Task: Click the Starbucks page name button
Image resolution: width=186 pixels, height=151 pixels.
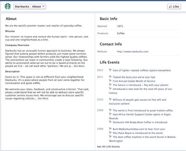Action: (x=22, y=6)
